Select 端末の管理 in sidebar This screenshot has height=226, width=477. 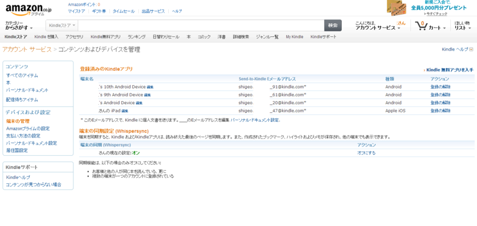coord(18,121)
